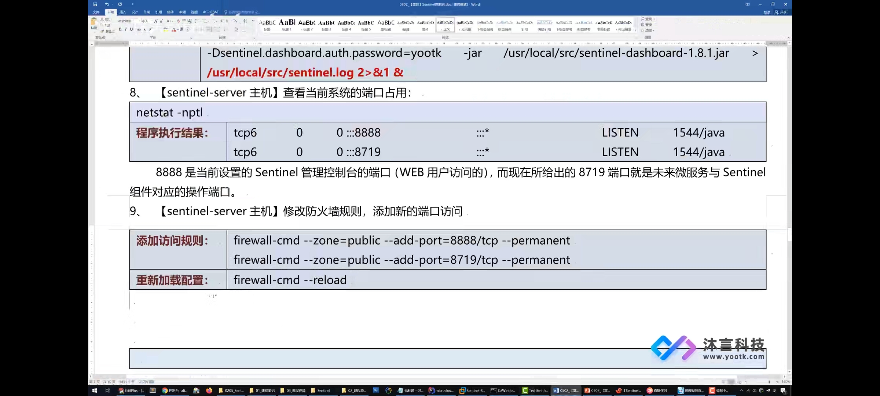Increase font size with grow font icon

pyautogui.click(x=156, y=21)
